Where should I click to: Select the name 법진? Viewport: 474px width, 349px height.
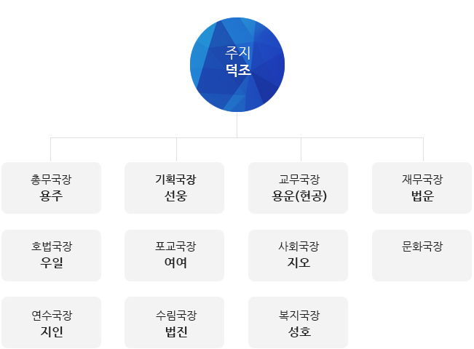point(175,332)
